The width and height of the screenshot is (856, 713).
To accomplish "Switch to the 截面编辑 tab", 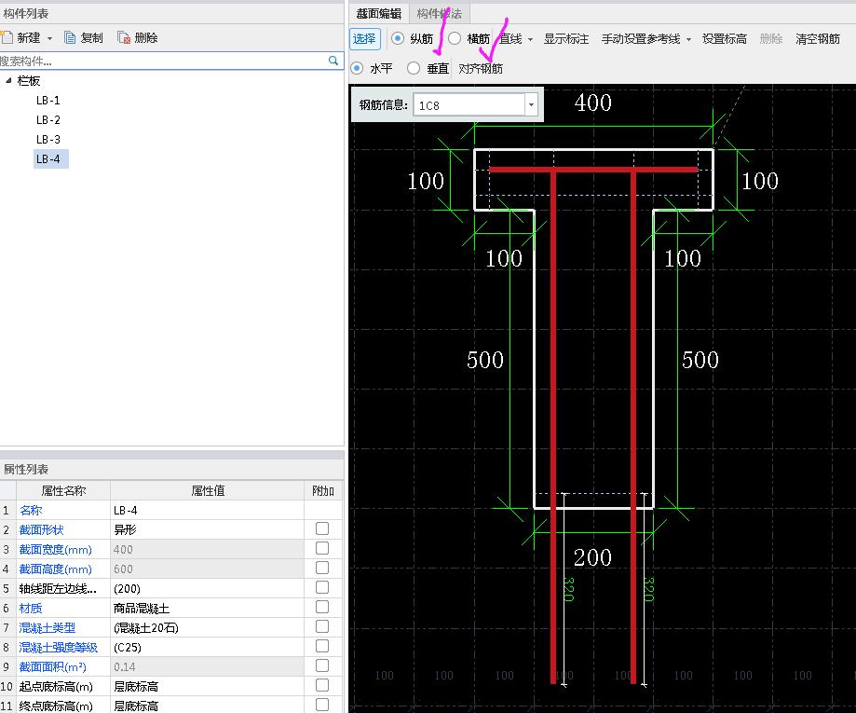I will point(379,13).
